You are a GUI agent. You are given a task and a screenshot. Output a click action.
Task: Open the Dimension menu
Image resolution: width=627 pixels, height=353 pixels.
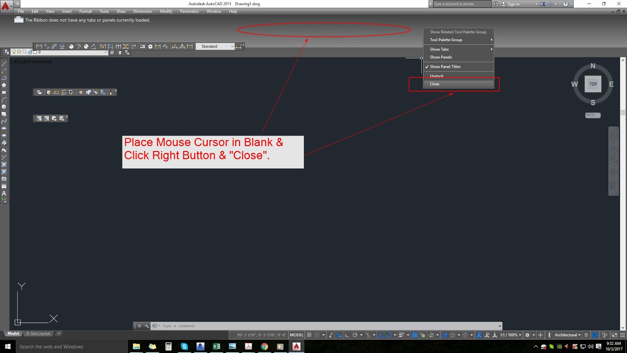point(143,11)
